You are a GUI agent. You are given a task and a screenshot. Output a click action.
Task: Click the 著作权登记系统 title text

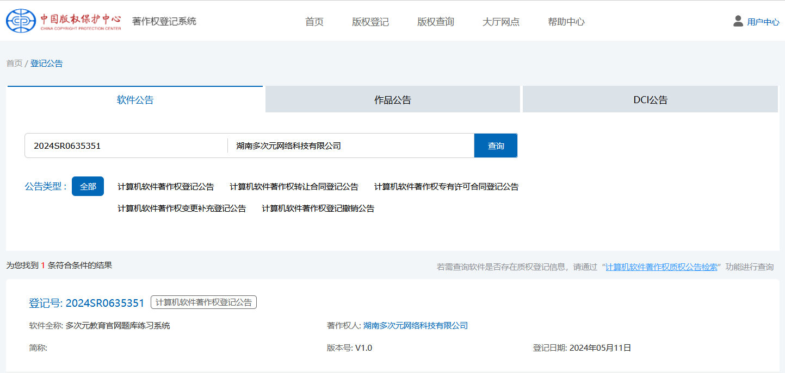164,21
